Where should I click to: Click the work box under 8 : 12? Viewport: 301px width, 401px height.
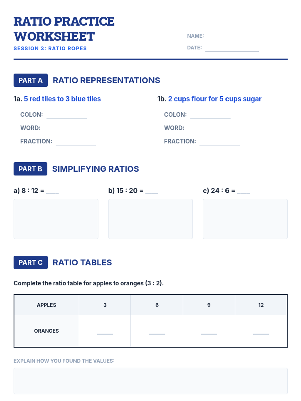click(56, 219)
